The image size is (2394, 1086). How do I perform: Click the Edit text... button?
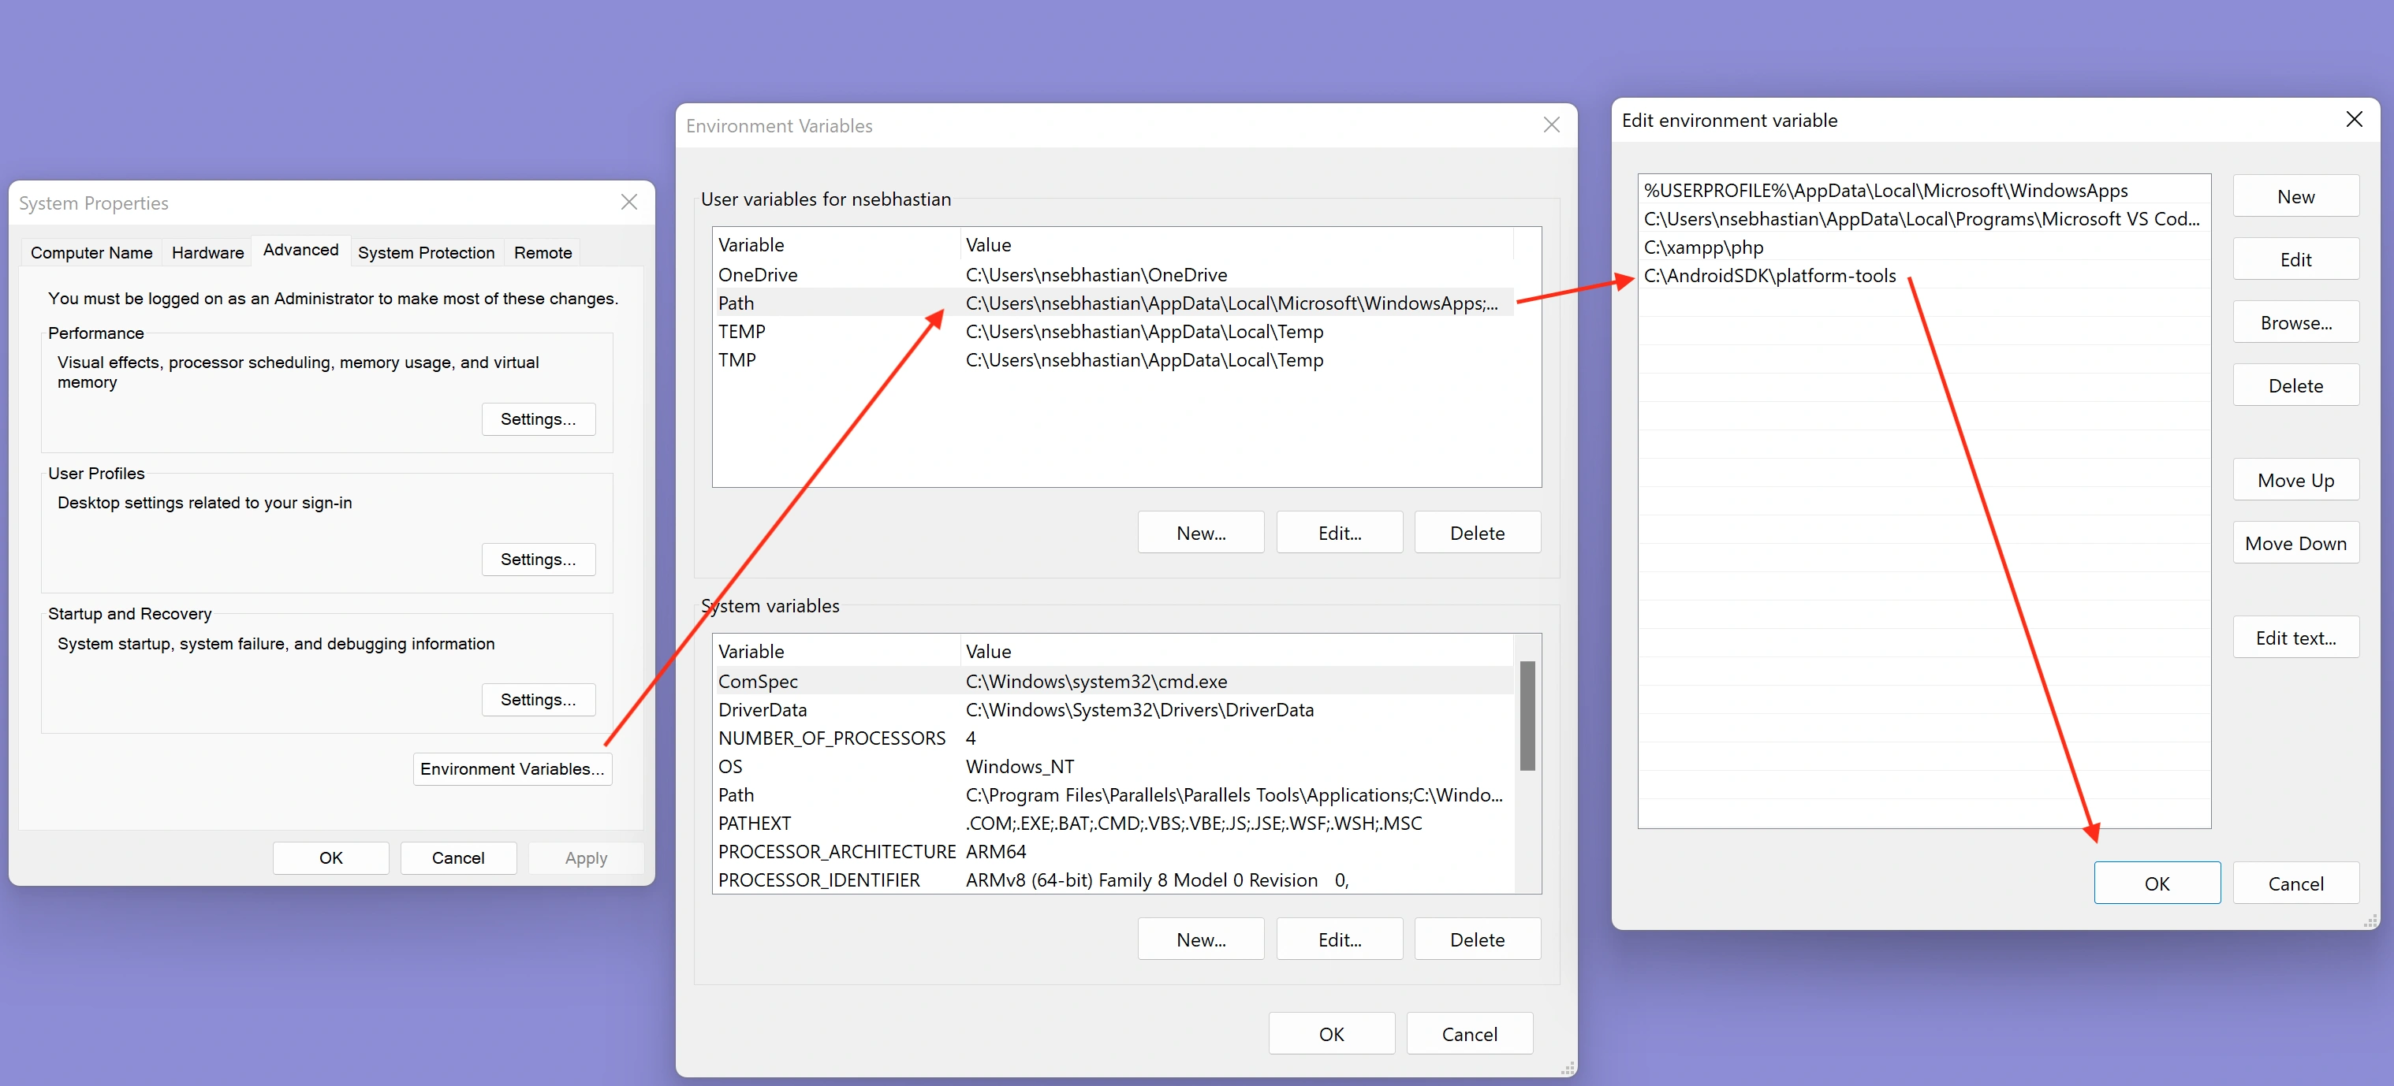pos(2295,638)
